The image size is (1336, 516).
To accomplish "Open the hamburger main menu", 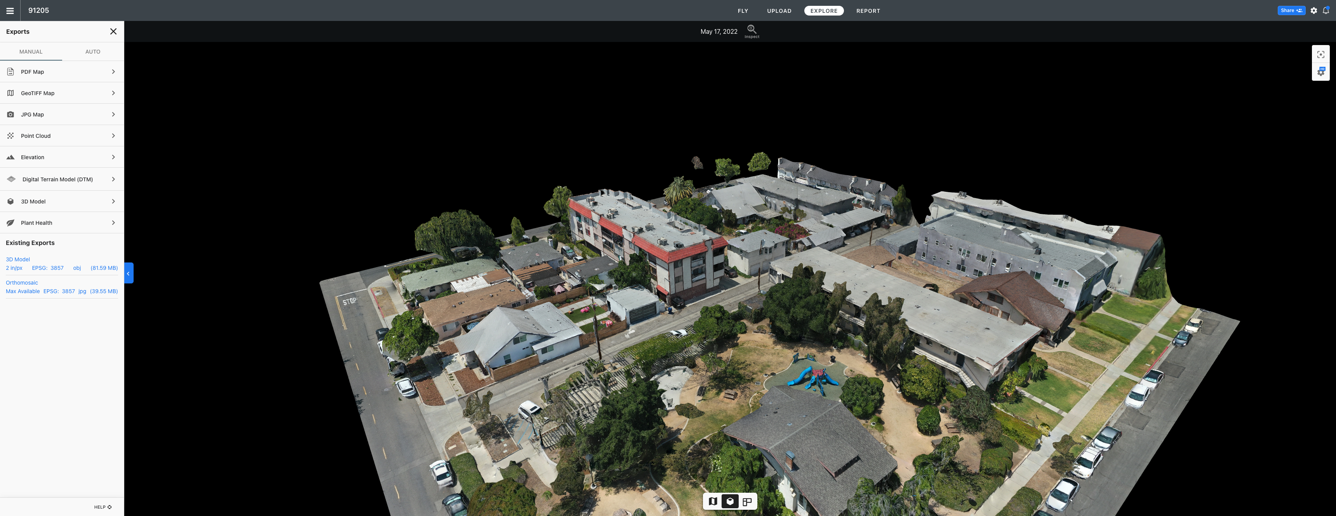I will [10, 10].
